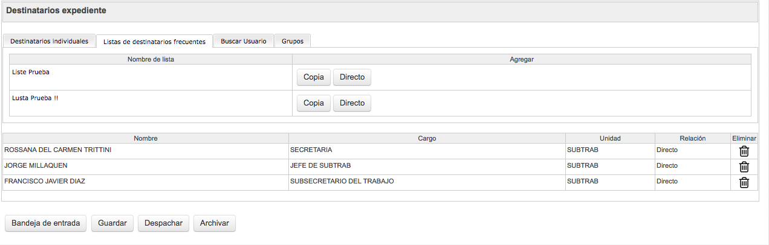Go to Bandeja de entrada
This screenshot has height=245, width=769.
tap(46, 223)
